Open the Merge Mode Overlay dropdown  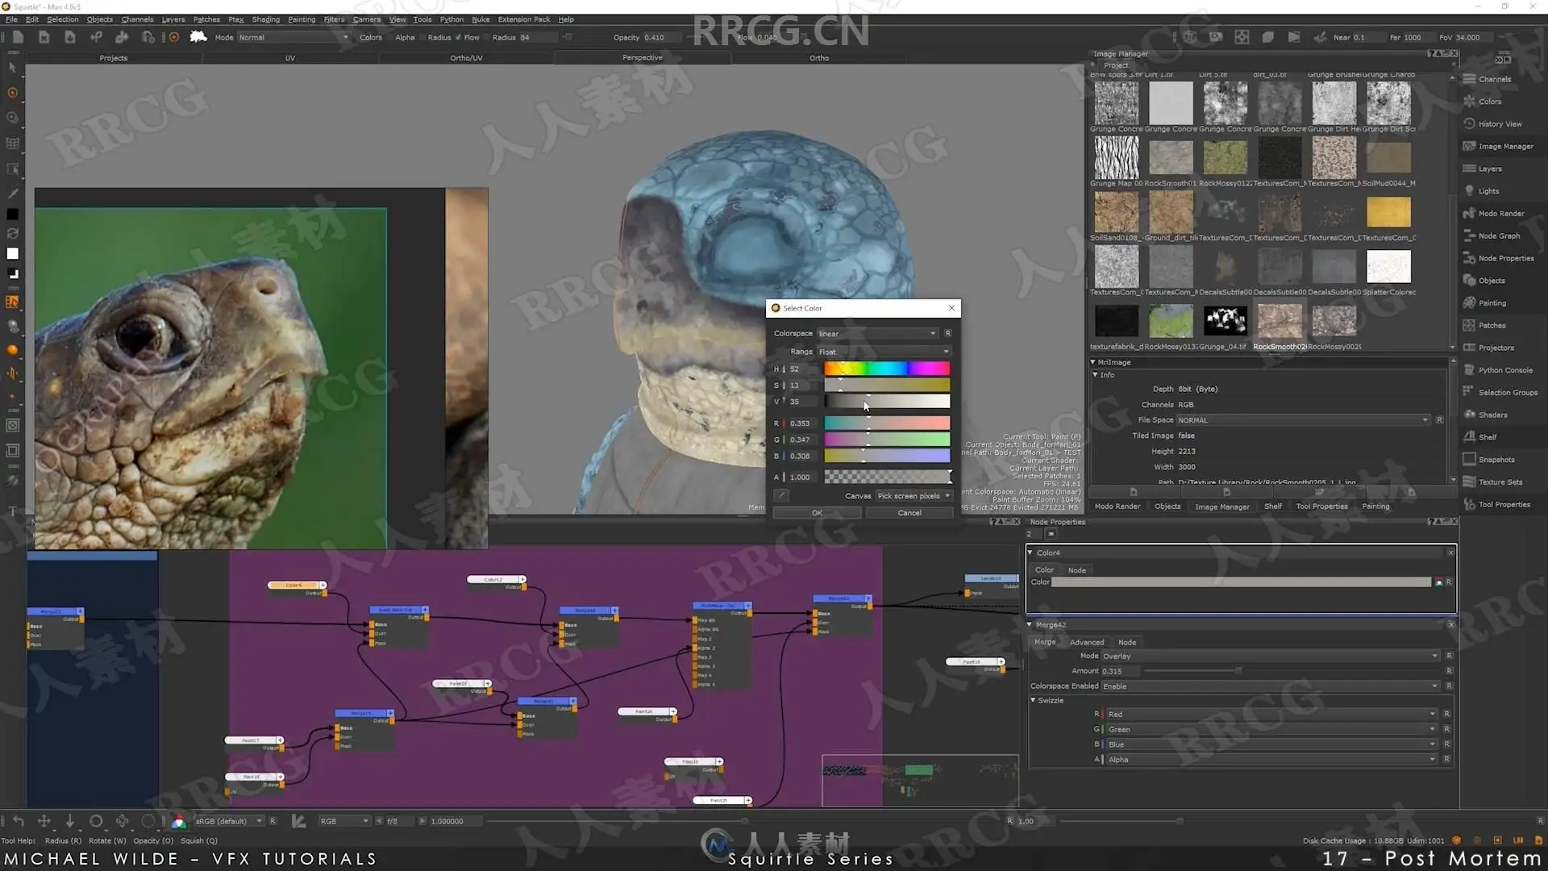[x=1270, y=656]
